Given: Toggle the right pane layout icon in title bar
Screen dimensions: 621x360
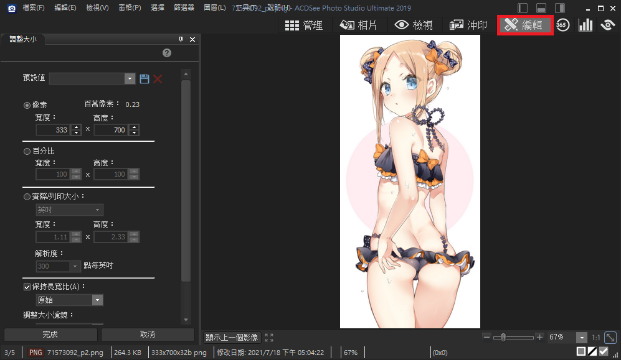Looking at the screenshot, I should coord(560,8).
